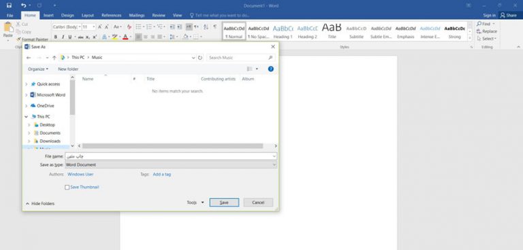Switch to the Insert ribbon tab

coord(48,16)
